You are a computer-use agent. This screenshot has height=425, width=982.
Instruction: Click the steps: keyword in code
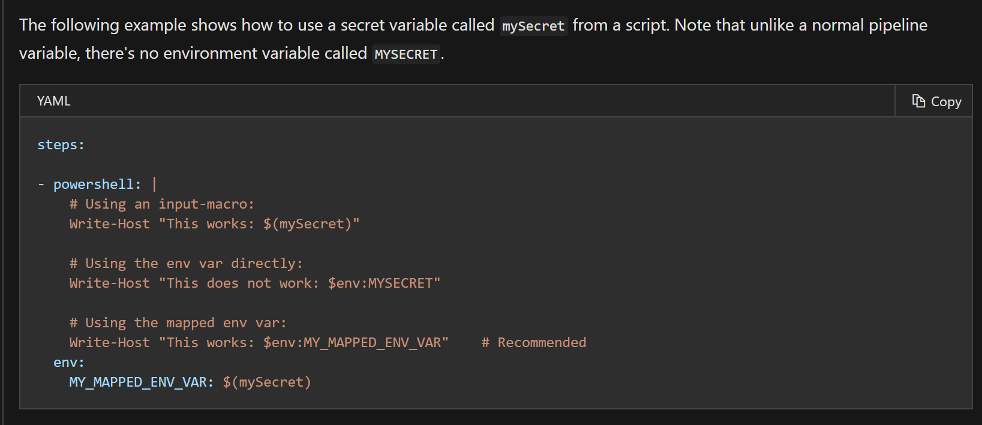click(x=61, y=145)
